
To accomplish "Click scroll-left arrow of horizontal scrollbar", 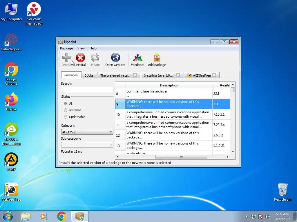I will coord(117,157).
